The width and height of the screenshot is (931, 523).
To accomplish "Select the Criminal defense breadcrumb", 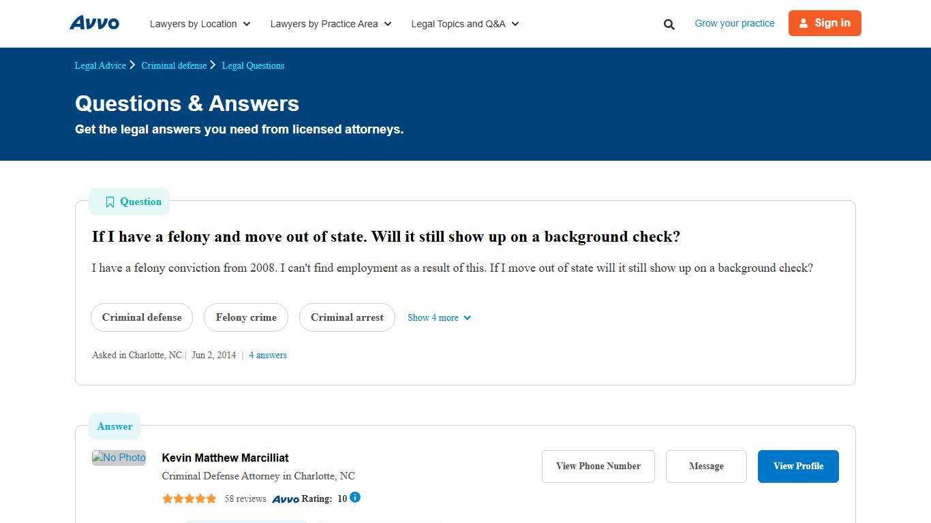I will coord(174,65).
